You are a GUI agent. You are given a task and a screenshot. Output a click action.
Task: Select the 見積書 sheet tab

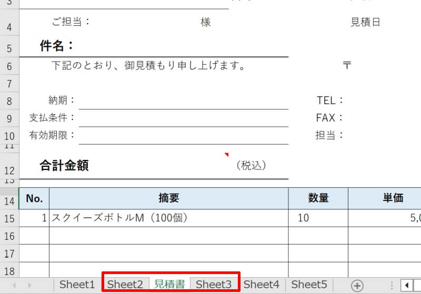click(x=169, y=285)
